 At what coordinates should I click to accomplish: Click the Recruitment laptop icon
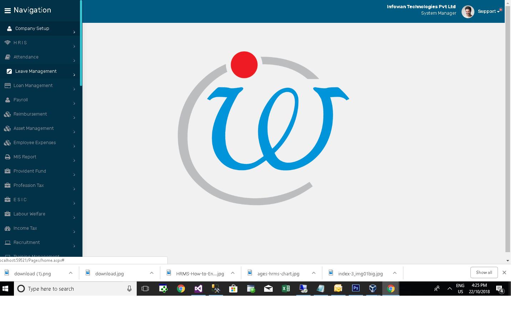coord(7,243)
